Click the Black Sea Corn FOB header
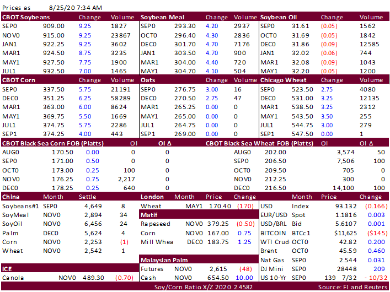Image resolution: width=390 pixels, height=292 pixels. (53, 143)
